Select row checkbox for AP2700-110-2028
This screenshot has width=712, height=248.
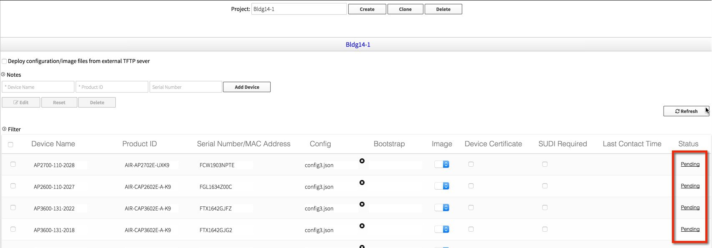(13, 164)
